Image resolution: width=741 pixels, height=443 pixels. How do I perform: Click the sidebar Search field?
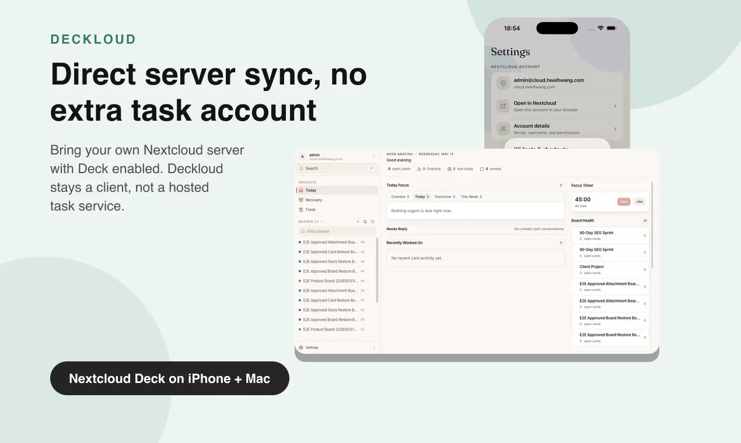[337, 168]
